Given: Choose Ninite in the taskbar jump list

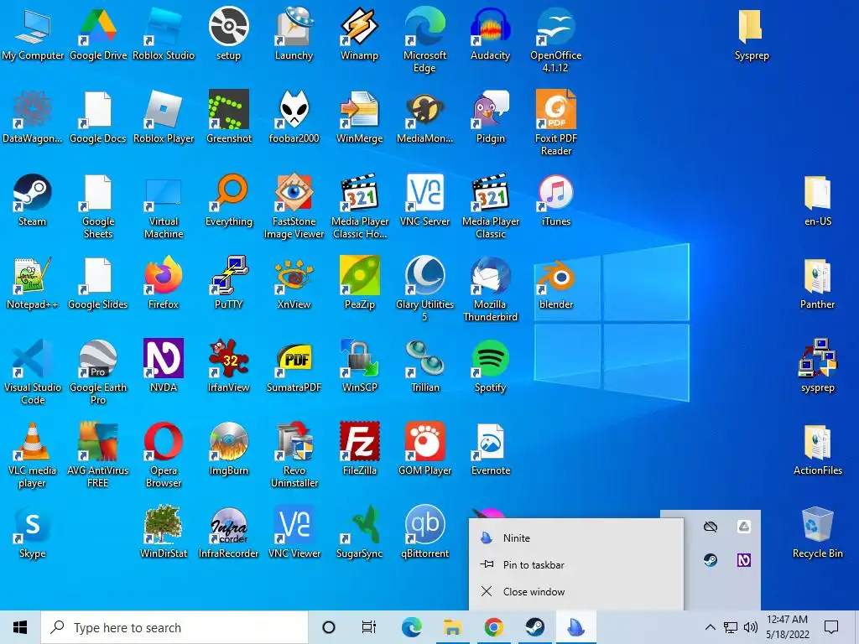Looking at the screenshot, I should pos(576,538).
